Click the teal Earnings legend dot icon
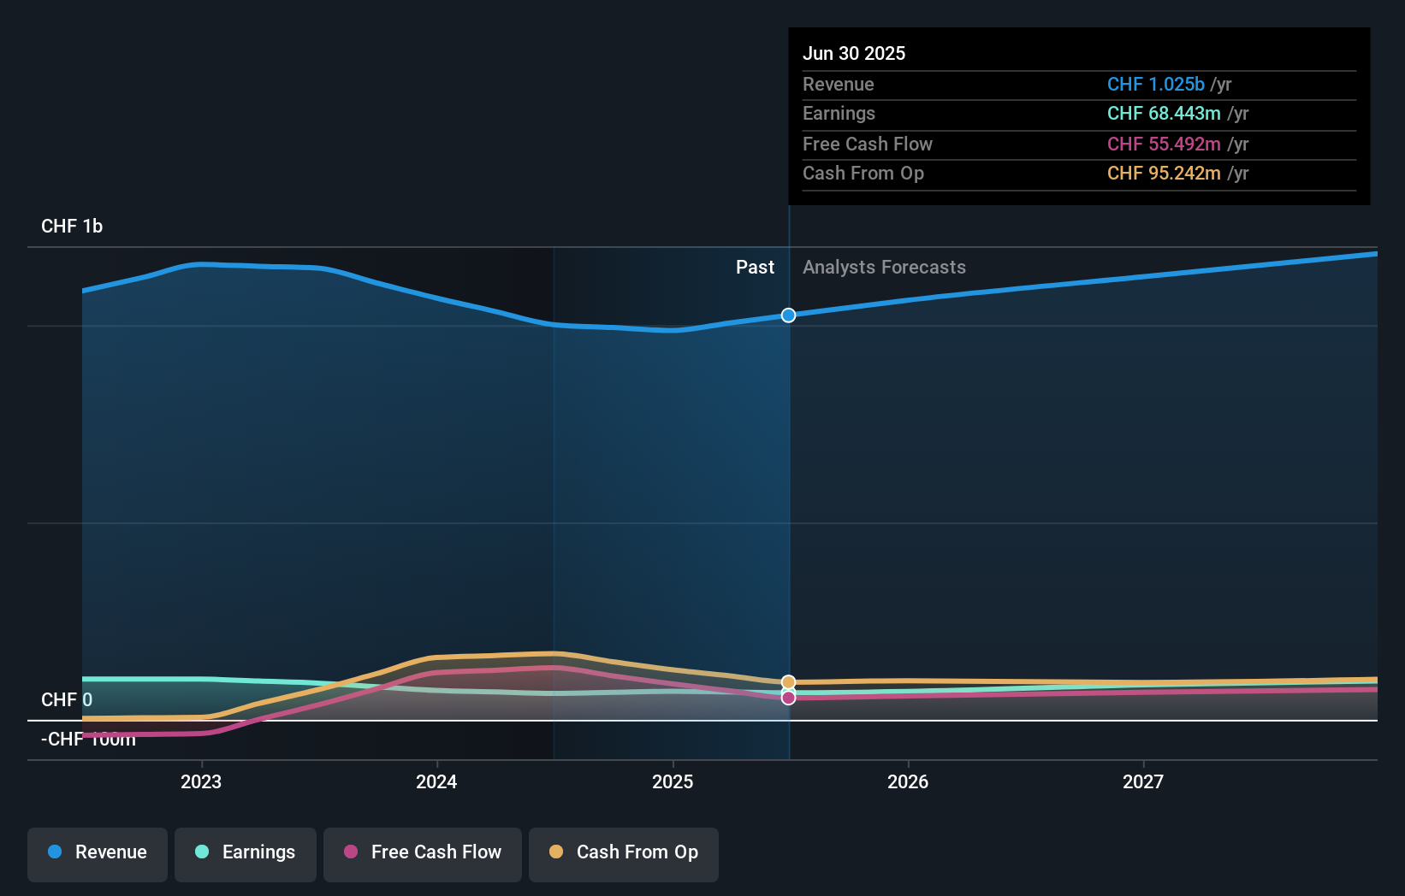The height and width of the screenshot is (896, 1405). click(202, 852)
